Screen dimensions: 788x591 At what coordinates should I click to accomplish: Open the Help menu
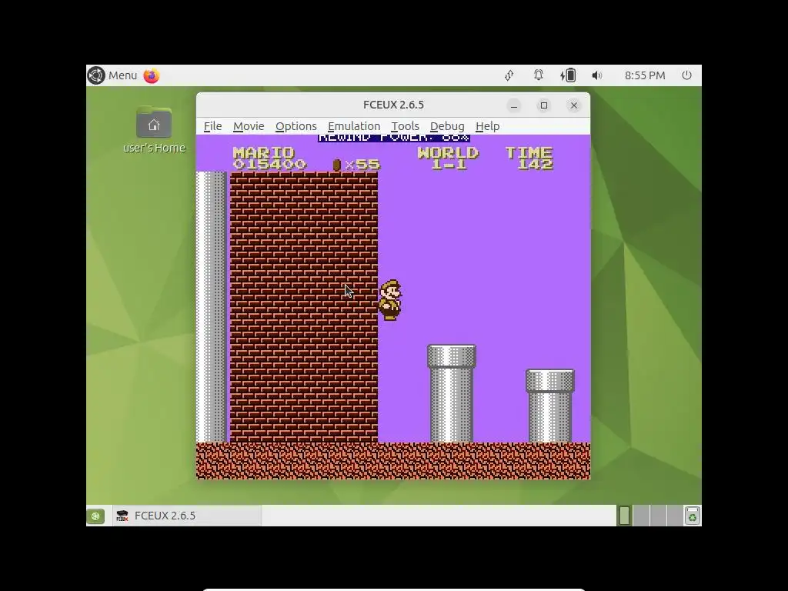[487, 126]
